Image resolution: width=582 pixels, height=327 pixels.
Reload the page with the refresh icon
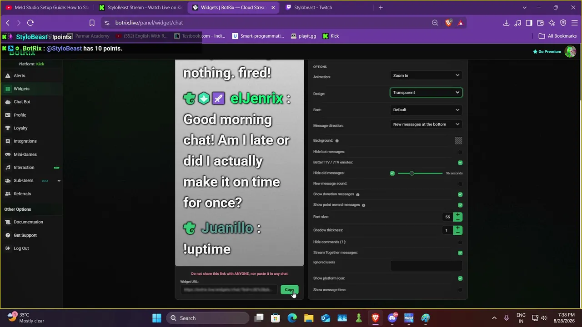coord(30,23)
